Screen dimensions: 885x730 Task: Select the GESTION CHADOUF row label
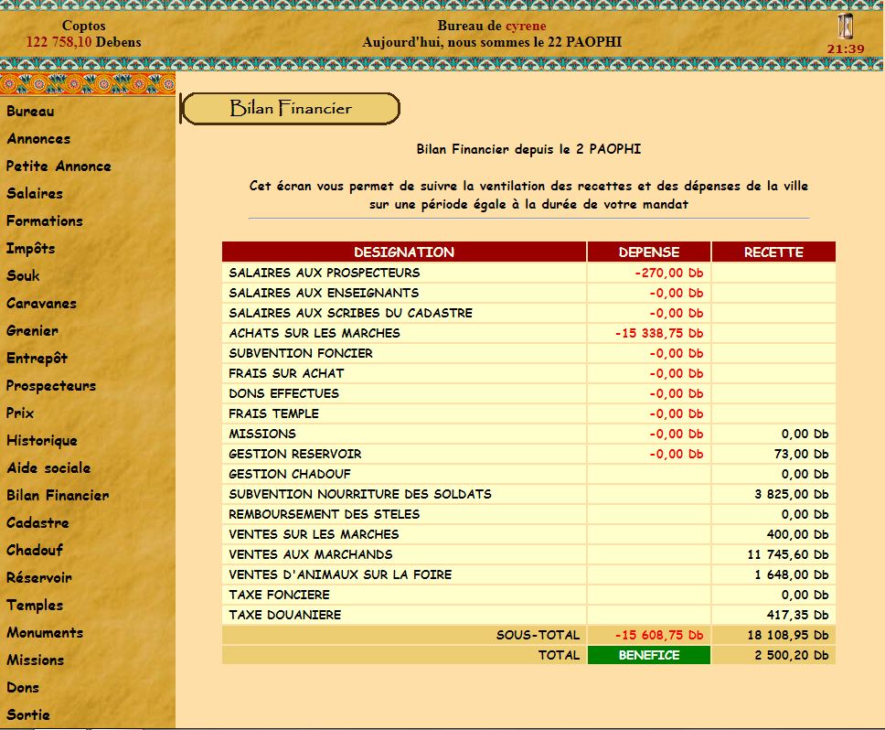point(290,474)
